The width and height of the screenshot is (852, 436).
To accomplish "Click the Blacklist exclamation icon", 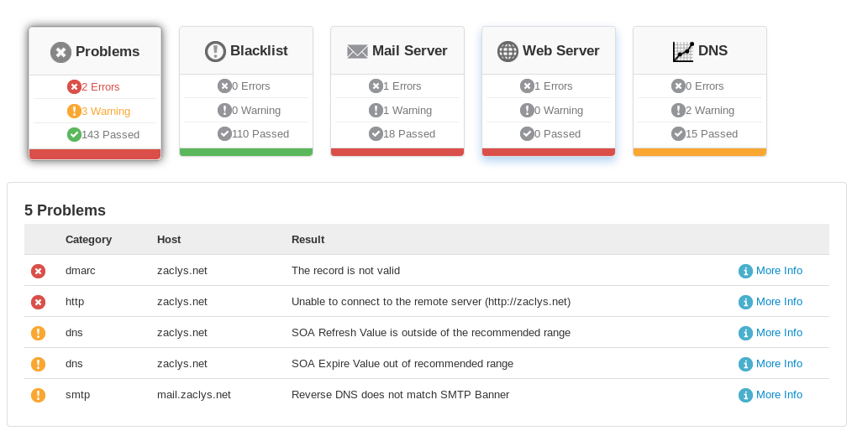I will [x=215, y=51].
